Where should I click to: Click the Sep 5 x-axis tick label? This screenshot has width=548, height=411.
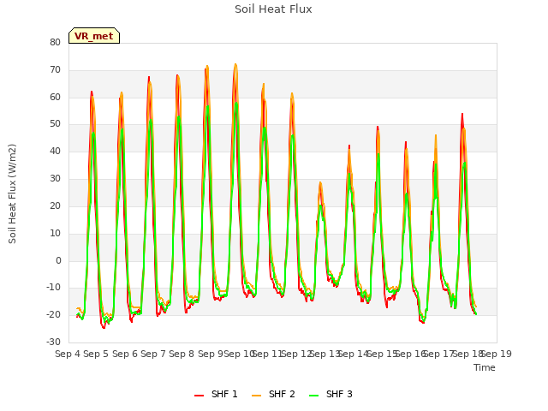tap(96, 354)
